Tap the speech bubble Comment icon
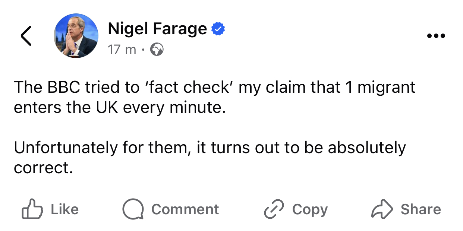 coord(133,209)
